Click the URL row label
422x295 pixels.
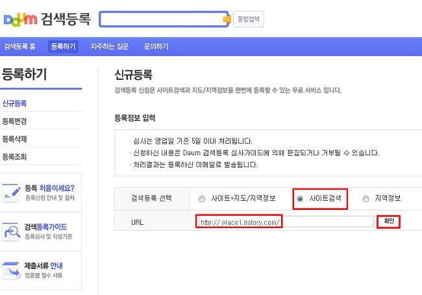[x=137, y=222]
